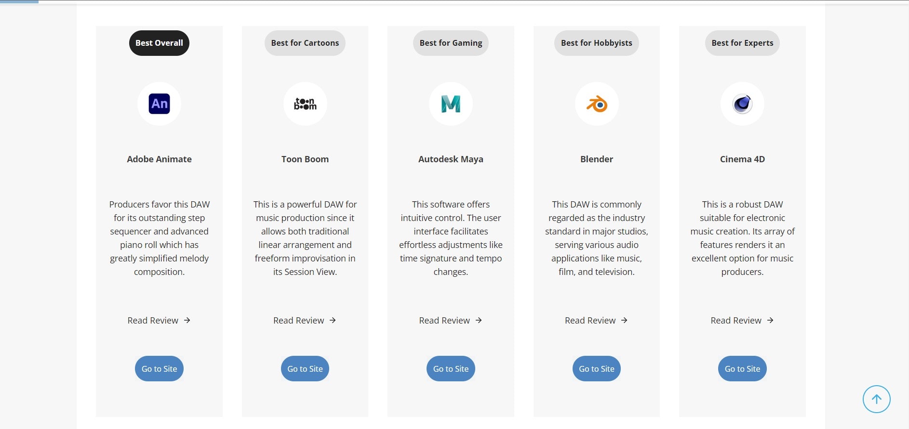Click the Toon Boom title text
This screenshot has height=429, width=909.
pos(305,159)
